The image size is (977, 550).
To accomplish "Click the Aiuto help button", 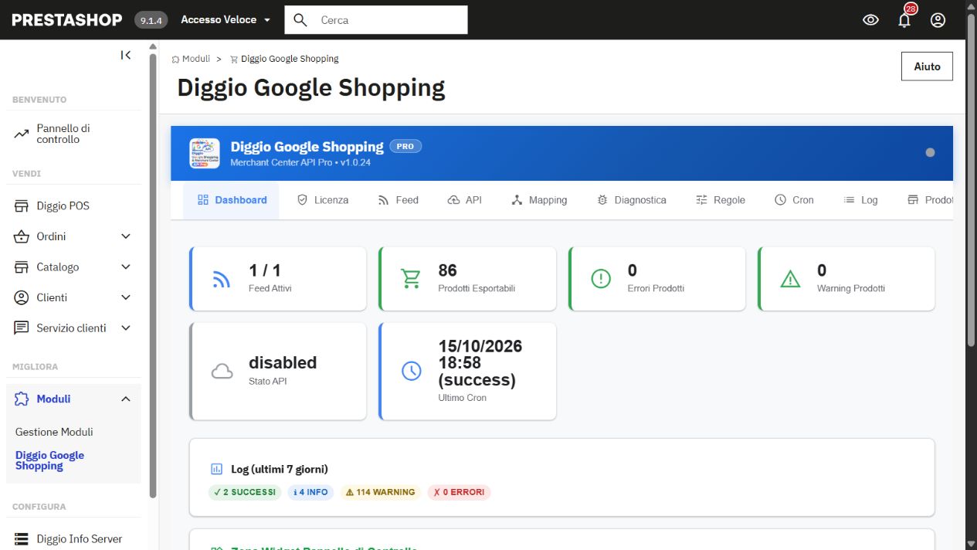I will click(927, 66).
